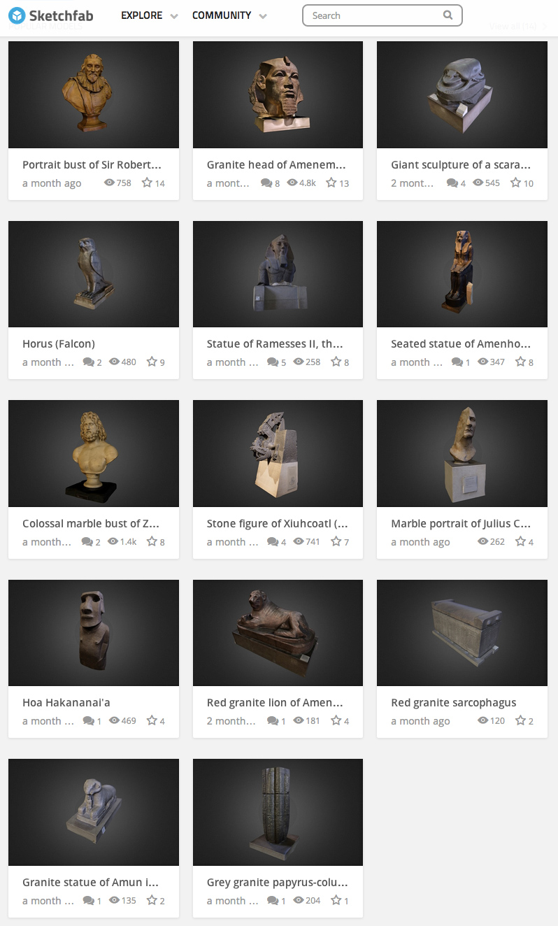This screenshot has width=558, height=926.
Task: Click the eye icon on Grey granite papyrus-column
Action: point(298,900)
